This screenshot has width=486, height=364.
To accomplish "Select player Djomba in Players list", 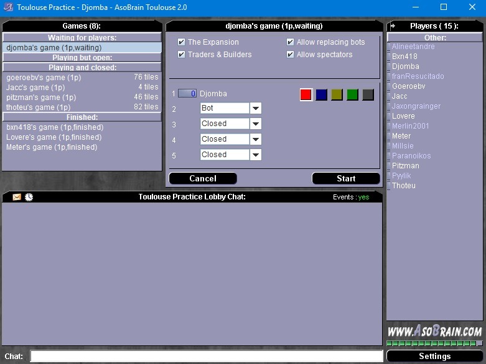I will click(x=405, y=66).
